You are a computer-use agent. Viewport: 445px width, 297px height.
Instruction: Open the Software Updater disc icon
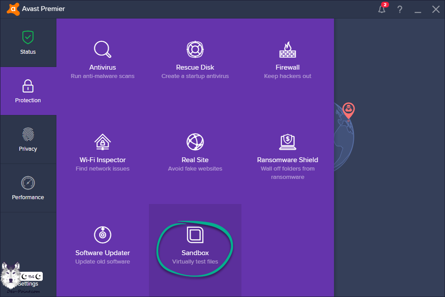[102, 235]
